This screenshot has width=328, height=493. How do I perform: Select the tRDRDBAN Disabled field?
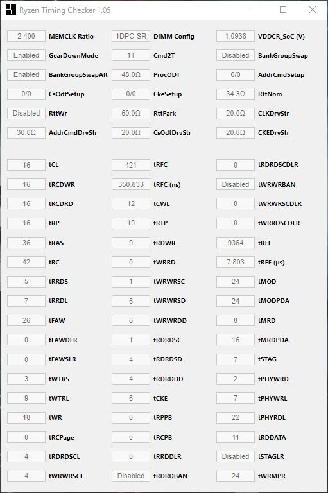click(x=131, y=476)
